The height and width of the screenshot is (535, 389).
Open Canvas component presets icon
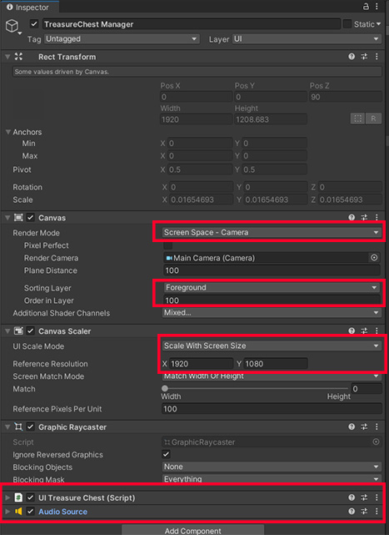(x=364, y=217)
